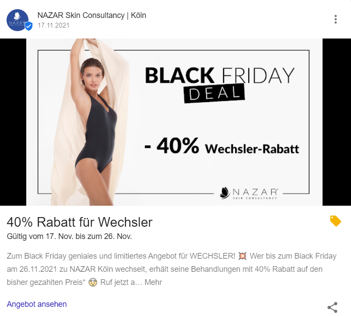Share this post via share icon
This screenshot has height=316, width=351.
coord(333,307)
